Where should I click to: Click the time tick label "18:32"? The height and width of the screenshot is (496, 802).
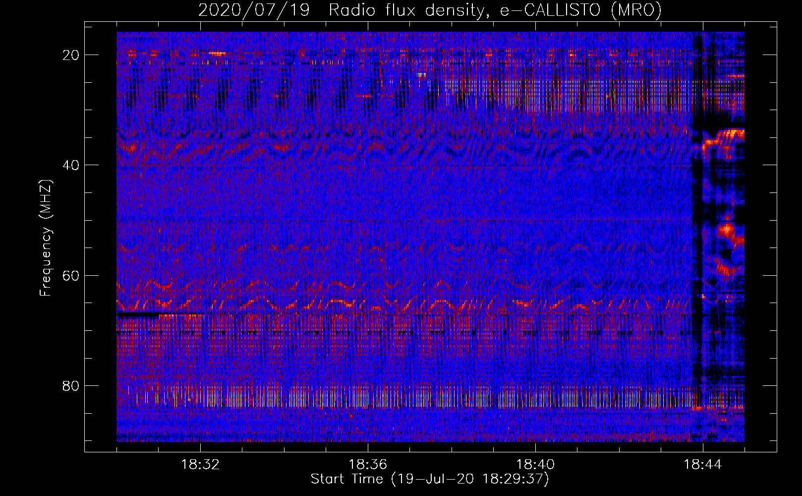pos(200,465)
